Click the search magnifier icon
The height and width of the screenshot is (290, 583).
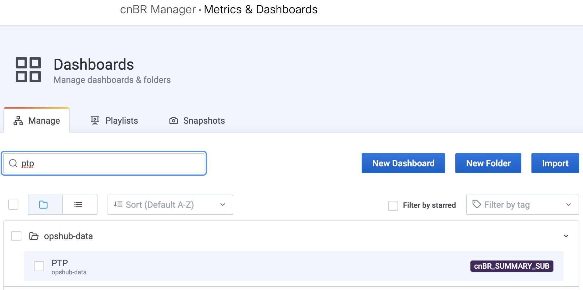point(13,163)
